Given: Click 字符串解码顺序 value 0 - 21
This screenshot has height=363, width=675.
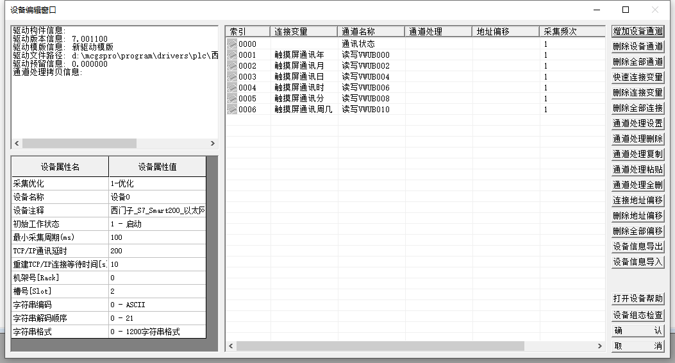Looking at the screenshot, I should pos(157,318).
